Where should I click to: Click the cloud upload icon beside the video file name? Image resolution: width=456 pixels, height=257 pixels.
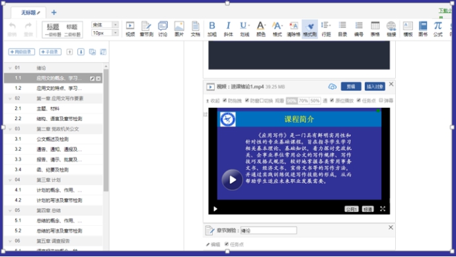click(332, 87)
